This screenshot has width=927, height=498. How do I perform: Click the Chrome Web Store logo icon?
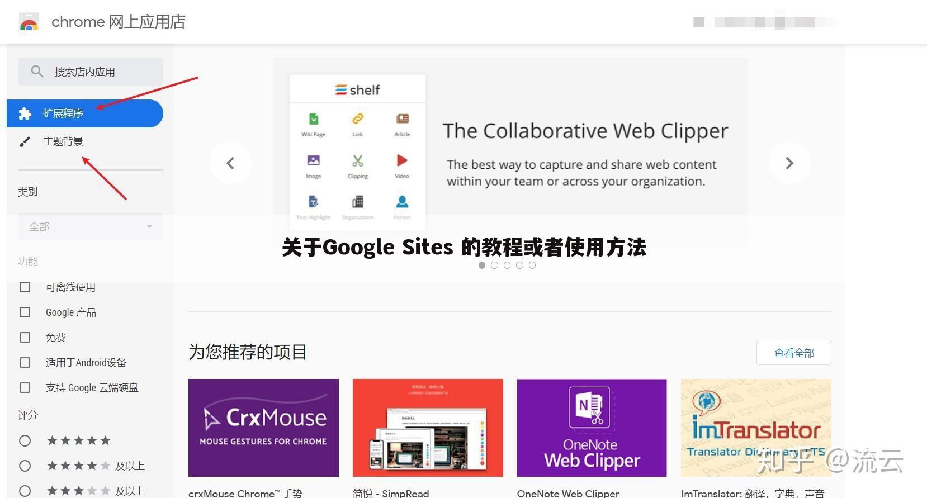coord(29,22)
